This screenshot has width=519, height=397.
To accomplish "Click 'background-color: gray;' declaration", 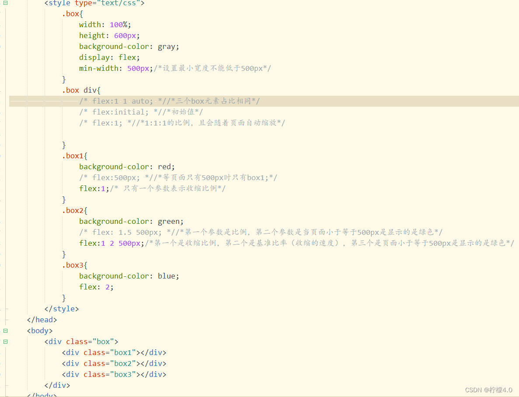I will [x=129, y=46].
